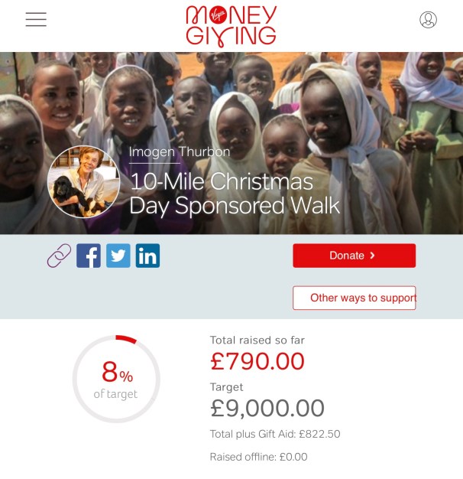Open the user account profile icon
The height and width of the screenshot is (479, 463).
(x=428, y=20)
